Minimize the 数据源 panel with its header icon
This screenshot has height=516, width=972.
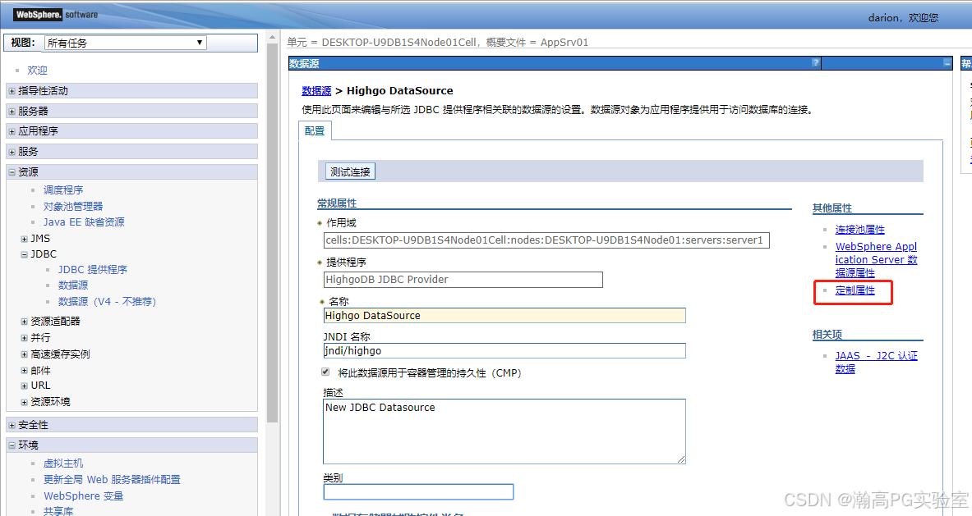tap(947, 63)
